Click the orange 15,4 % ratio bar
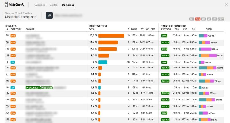 click(x=108, y=42)
